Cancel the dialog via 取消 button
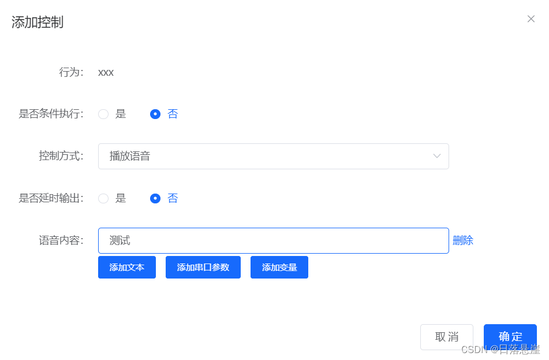The width and height of the screenshot is (549, 360). pyautogui.click(x=446, y=337)
